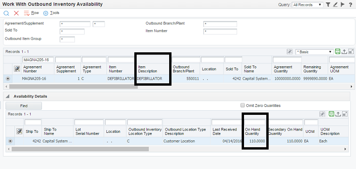356x169 pixels.
Task: Click the Find magnifier icon in toolbar
Action: [x=6, y=13]
